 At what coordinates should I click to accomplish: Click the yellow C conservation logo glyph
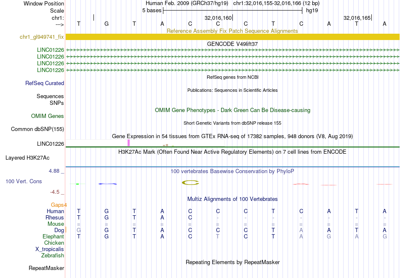point(190,182)
